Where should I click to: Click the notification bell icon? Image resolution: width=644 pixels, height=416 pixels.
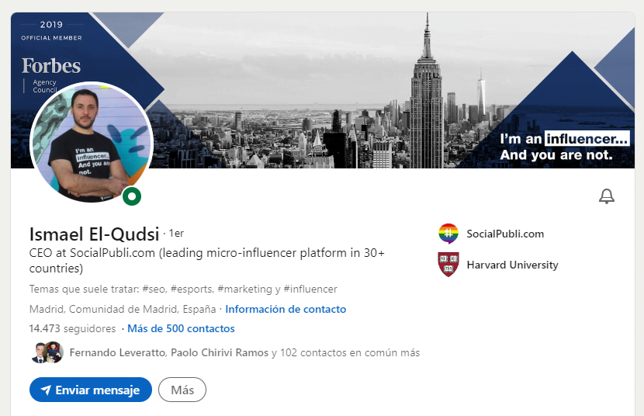click(x=607, y=196)
